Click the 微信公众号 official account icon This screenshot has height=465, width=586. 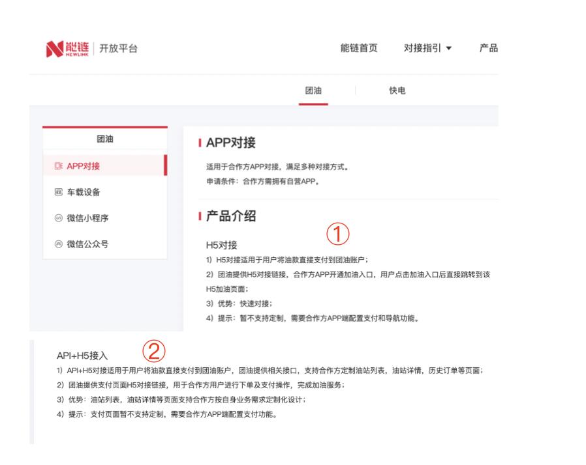pyautogui.click(x=59, y=245)
